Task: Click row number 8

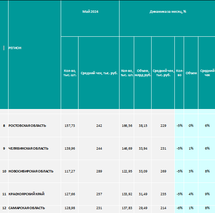Action: [x=4, y=125]
